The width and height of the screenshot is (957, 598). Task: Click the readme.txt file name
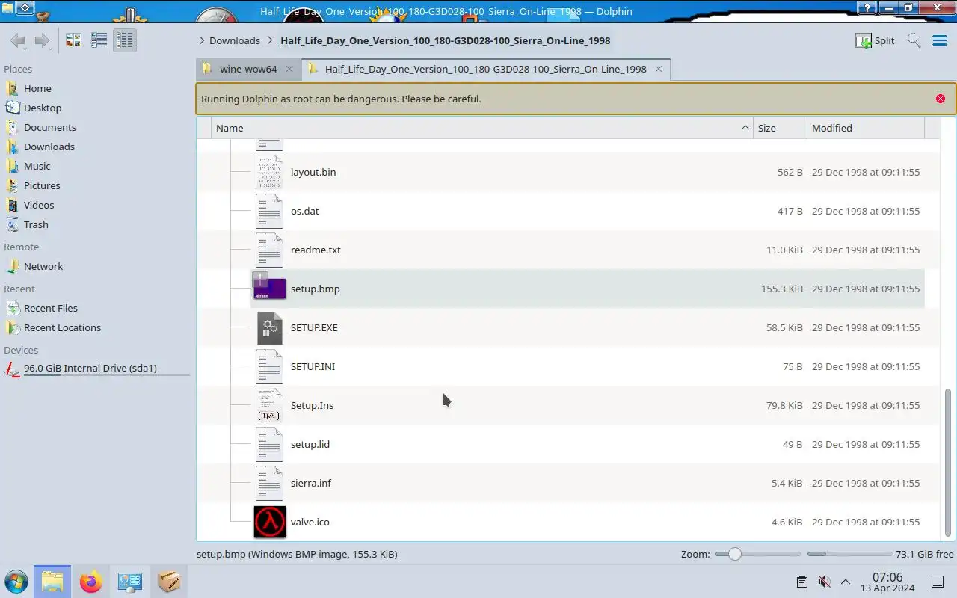point(316,250)
